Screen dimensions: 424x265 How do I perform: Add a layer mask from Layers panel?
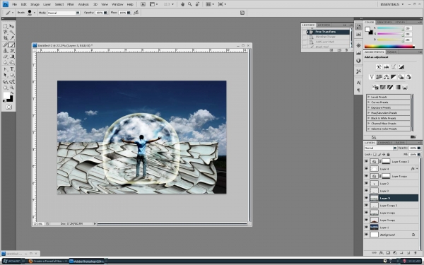pos(388,253)
